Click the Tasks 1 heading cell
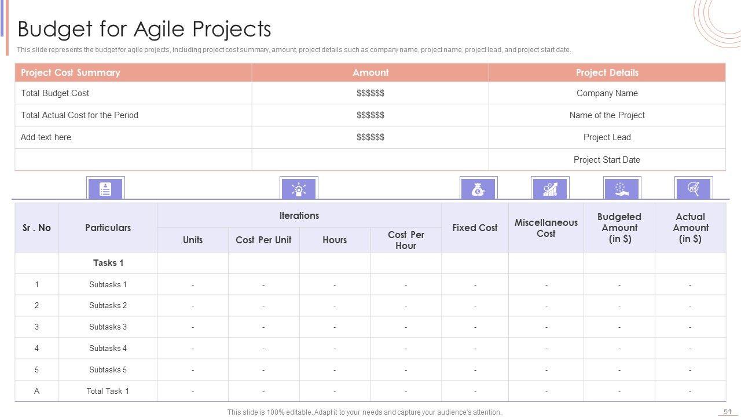This screenshot has width=741, height=417. pos(108,263)
